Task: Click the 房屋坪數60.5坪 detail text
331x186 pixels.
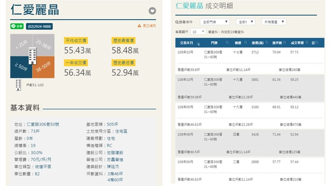Action: [189, 152]
